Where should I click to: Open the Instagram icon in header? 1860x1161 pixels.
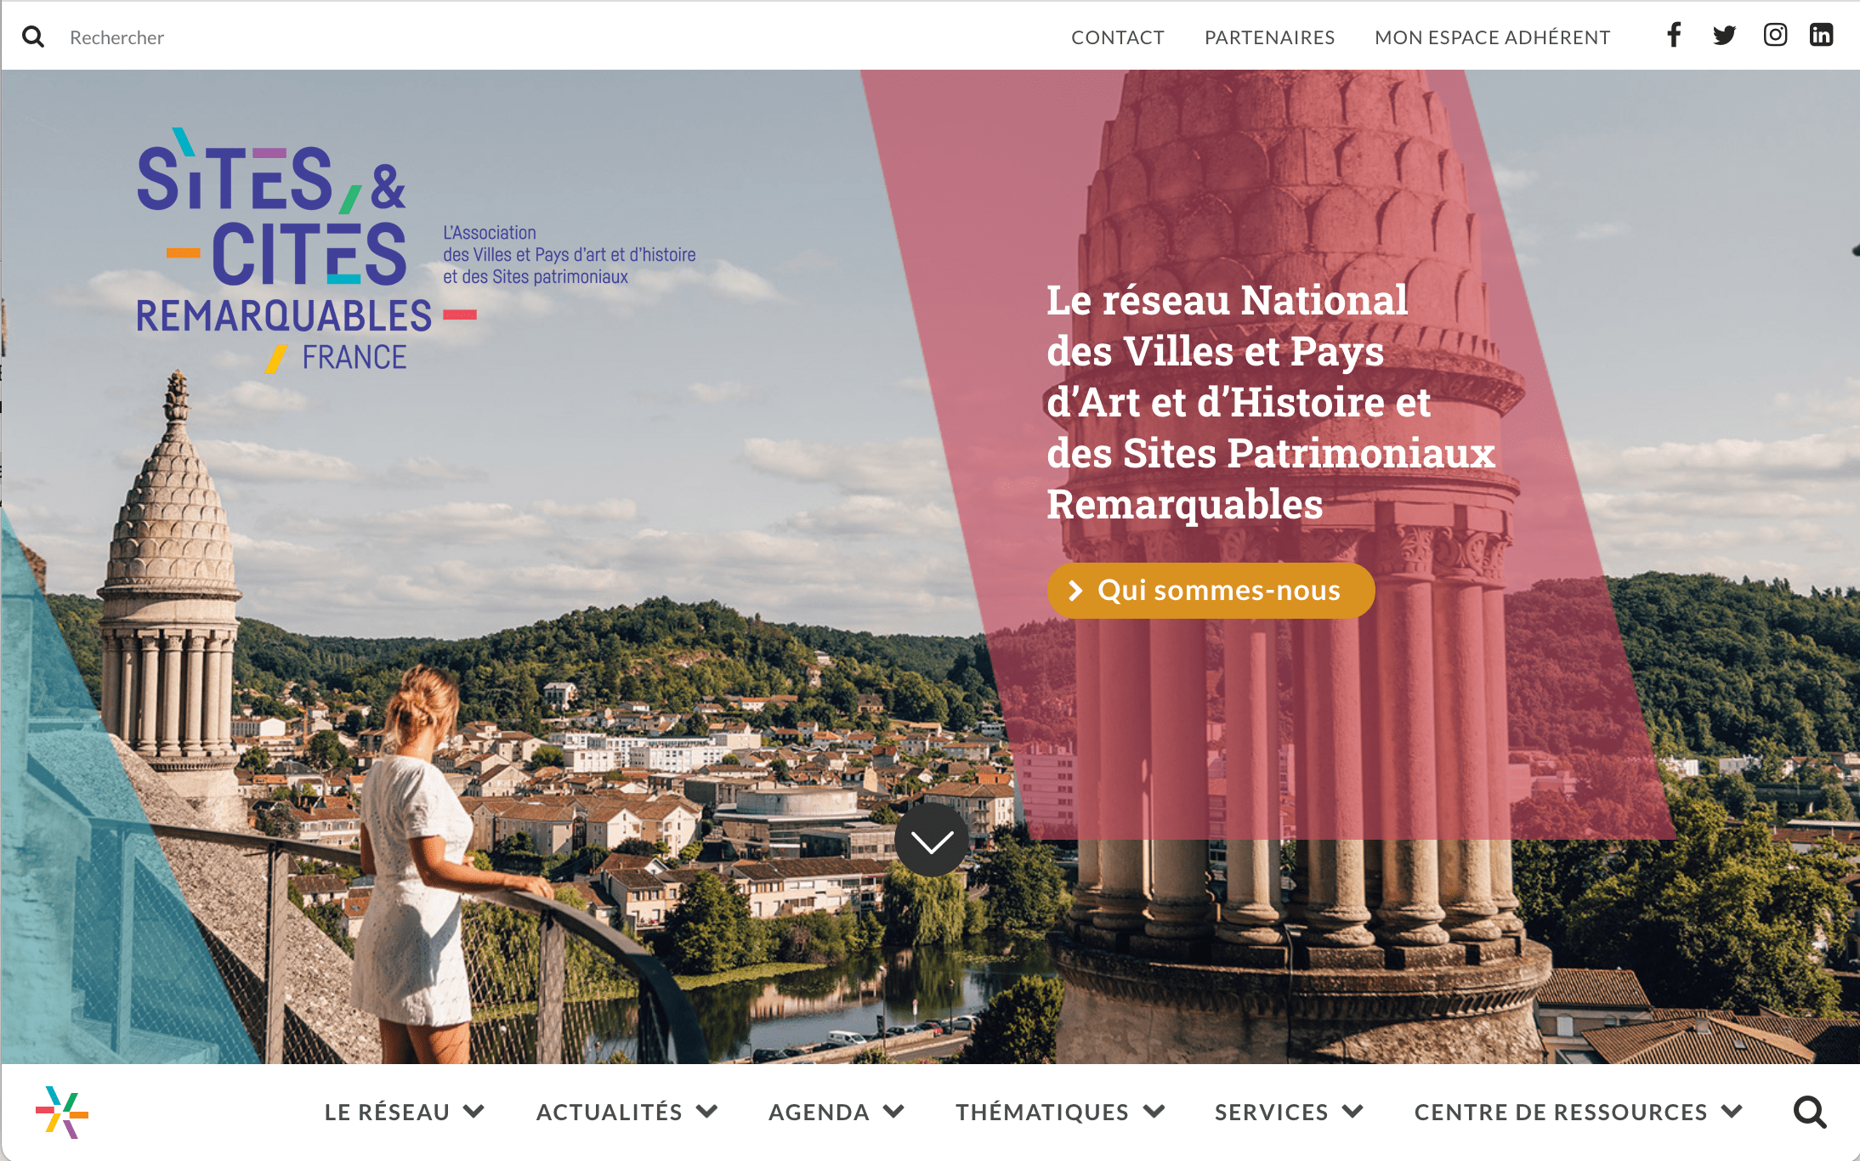1775,35
